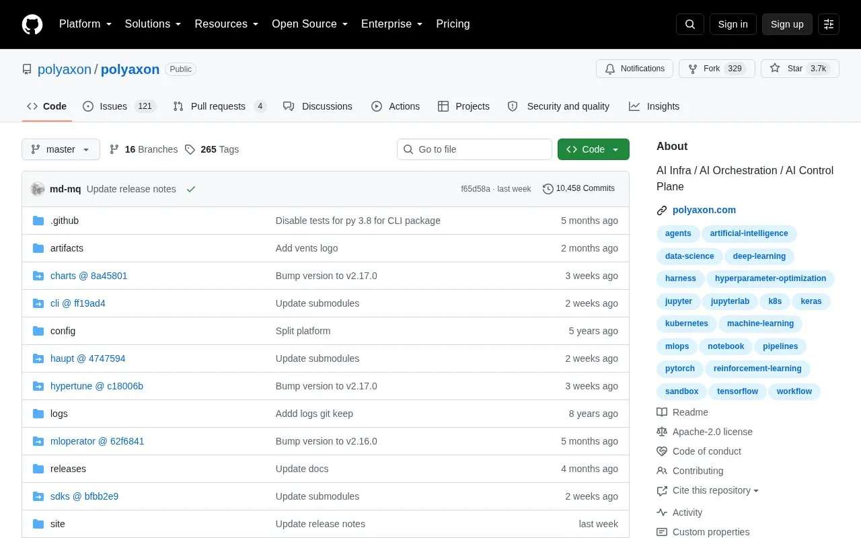This screenshot has height=538, width=861.
Task: Open the f65d58a commit hash
Action: pos(476,189)
